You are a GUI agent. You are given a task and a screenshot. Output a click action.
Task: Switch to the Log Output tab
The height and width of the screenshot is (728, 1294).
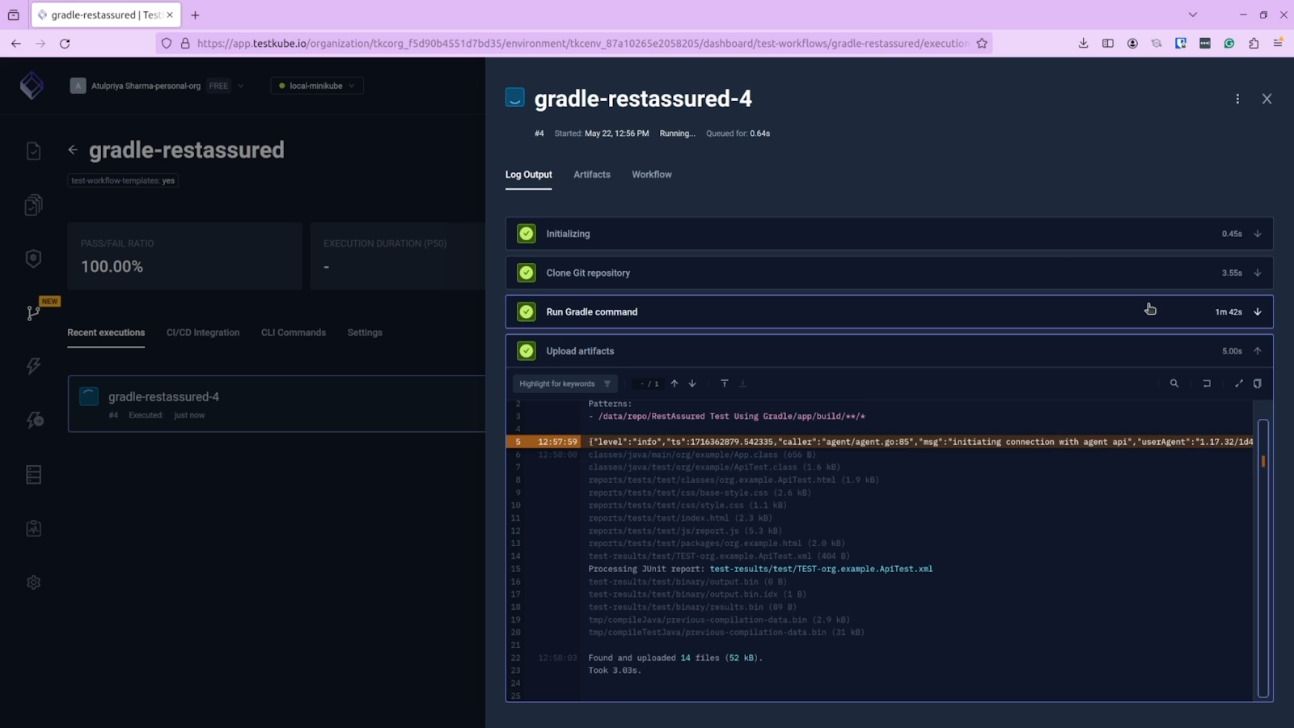click(x=529, y=175)
